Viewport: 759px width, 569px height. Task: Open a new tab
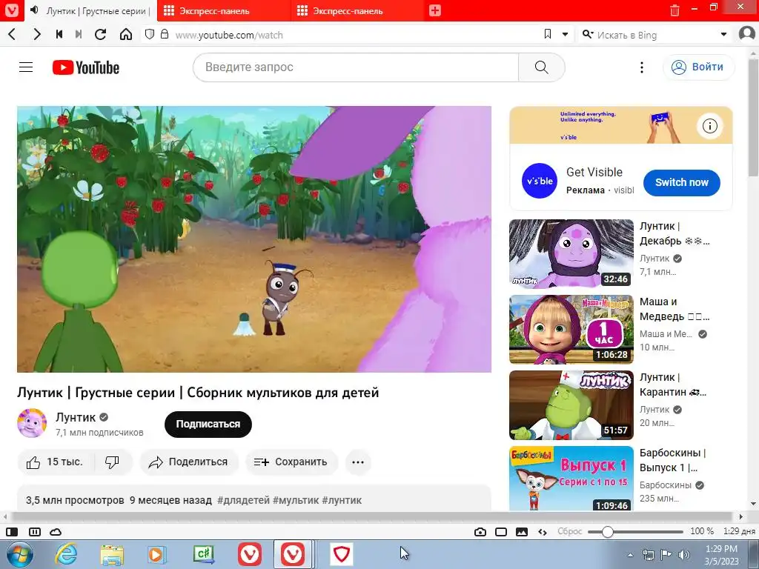pyautogui.click(x=434, y=10)
